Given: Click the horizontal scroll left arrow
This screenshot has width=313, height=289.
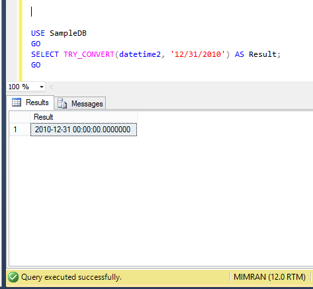Looking at the screenshot, I should [52, 87].
